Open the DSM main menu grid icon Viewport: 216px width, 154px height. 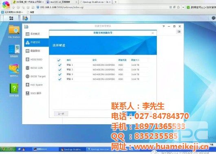pyautogui.click(x=11, y=18)
